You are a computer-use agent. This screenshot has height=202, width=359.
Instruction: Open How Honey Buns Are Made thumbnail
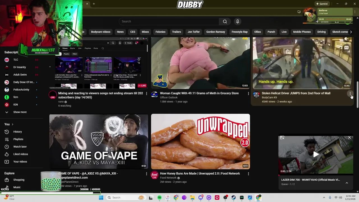point(201,141)
